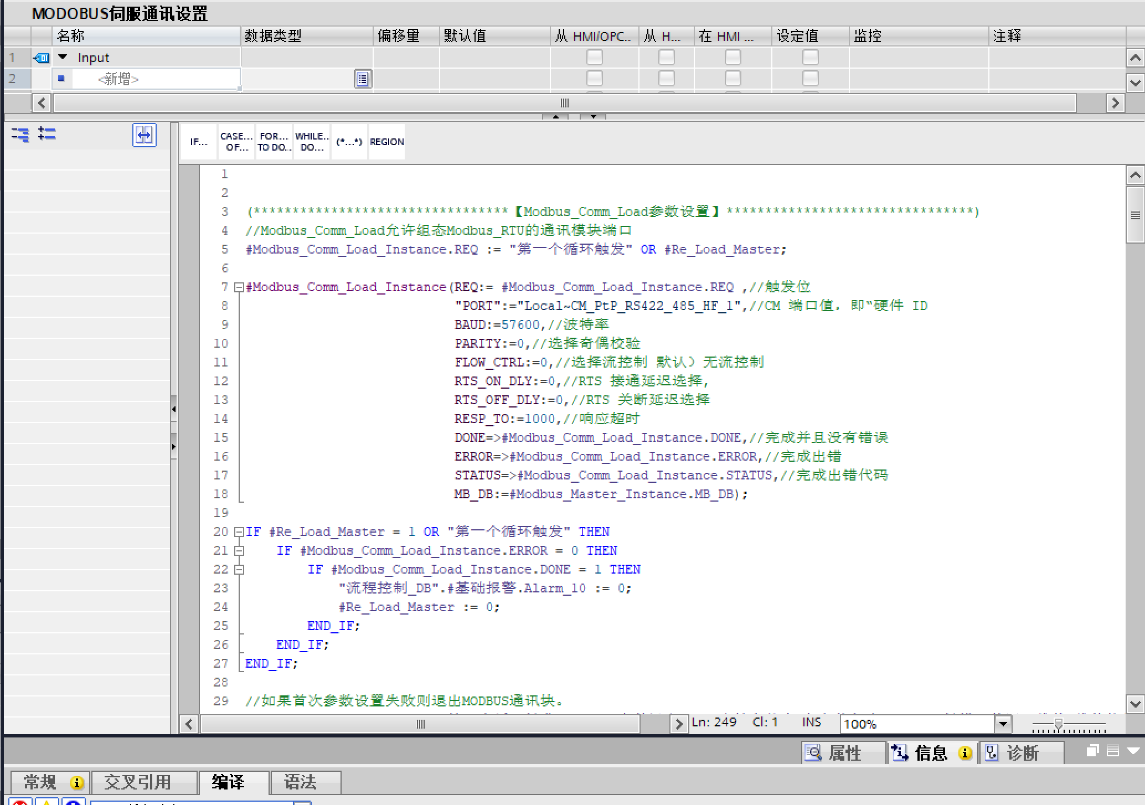The image size is (1145, 805).
Task: Insert WHILE DO loop template
Action: pyautogui.click(x=312, y=142)
